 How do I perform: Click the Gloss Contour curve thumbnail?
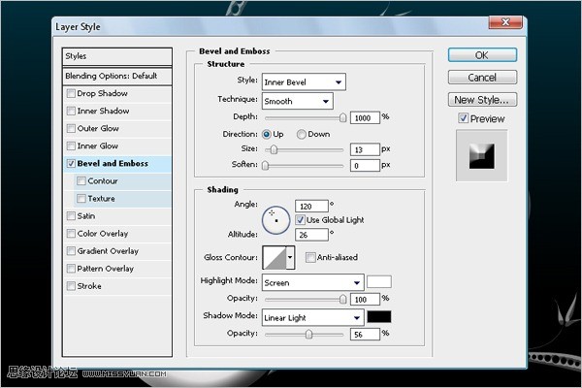tap(275, 257)
